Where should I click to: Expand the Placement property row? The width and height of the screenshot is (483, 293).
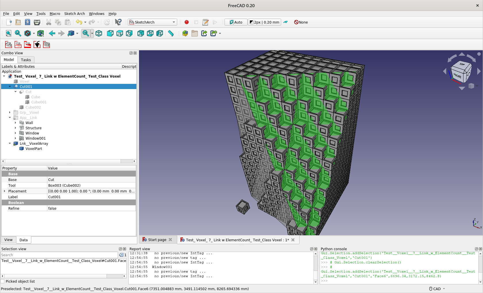(5, 191)
